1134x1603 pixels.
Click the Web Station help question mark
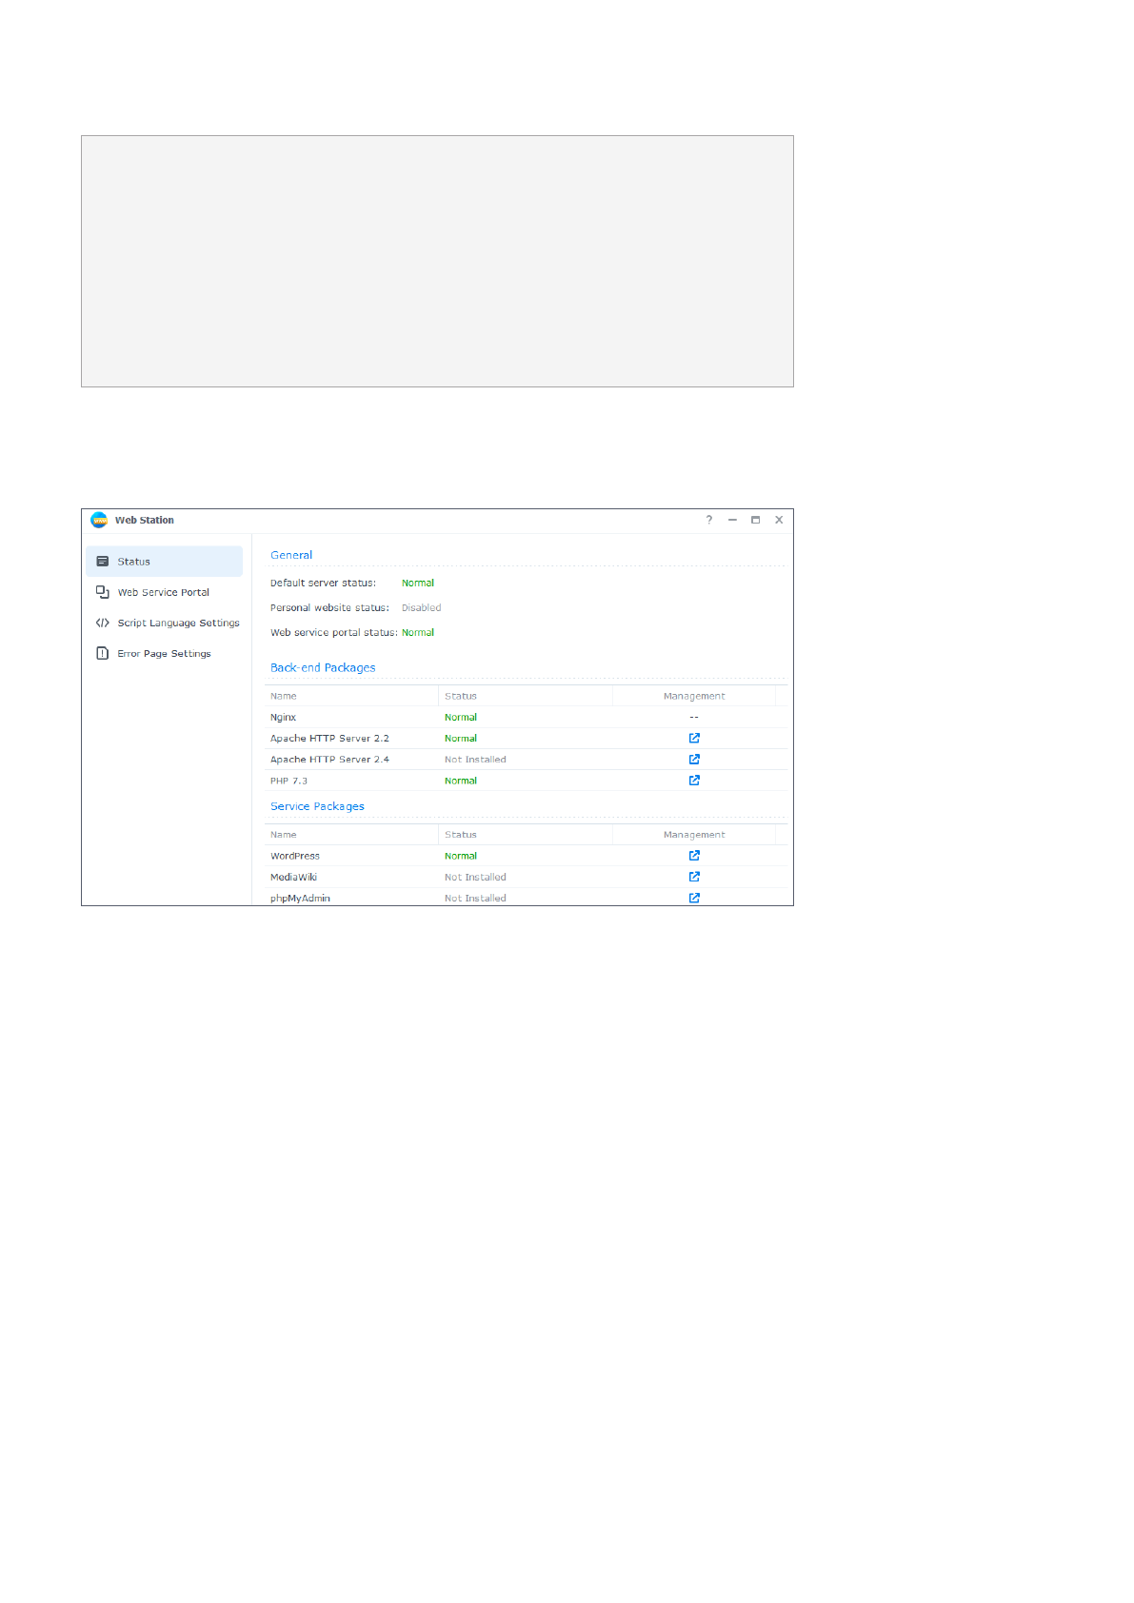pos(708,520)
